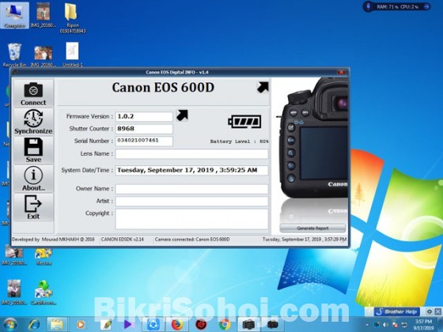Click the empty Lens Name field
The height and width of the screenshot is (332, 443).
coord(191,154)
